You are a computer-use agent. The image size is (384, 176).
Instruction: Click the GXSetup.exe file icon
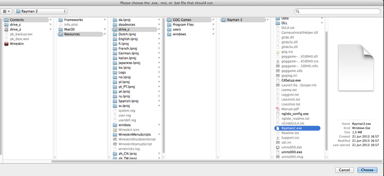tap(278, 80)
